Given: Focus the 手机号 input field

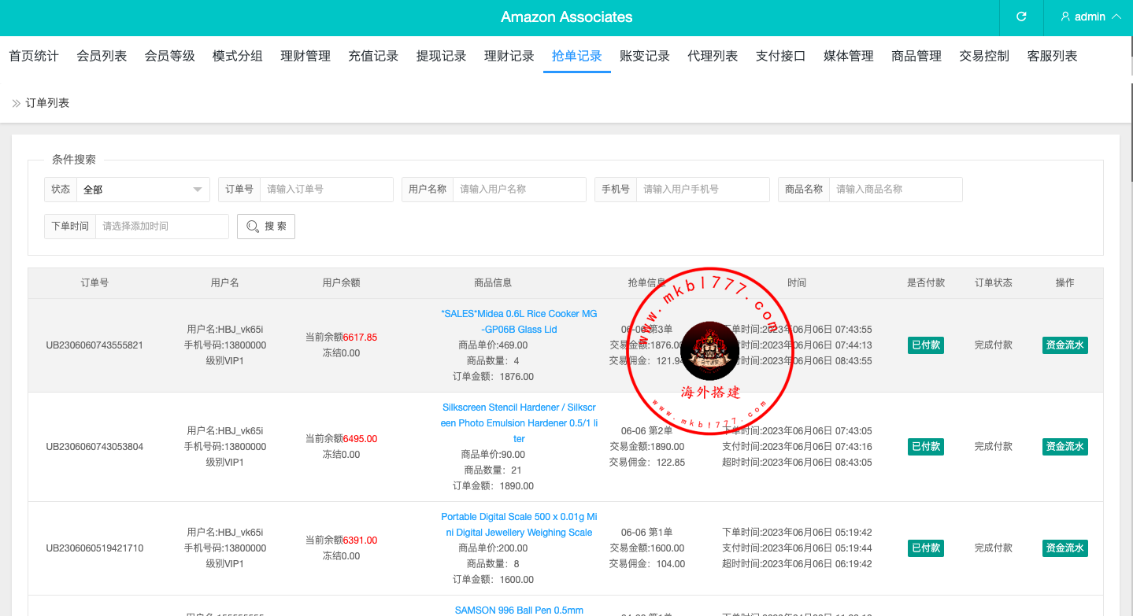Looking at the screenshot, I should (703, 190).
